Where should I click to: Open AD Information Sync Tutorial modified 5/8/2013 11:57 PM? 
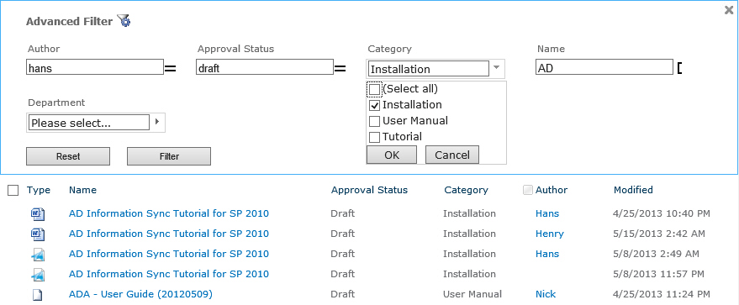pos(169,275)
